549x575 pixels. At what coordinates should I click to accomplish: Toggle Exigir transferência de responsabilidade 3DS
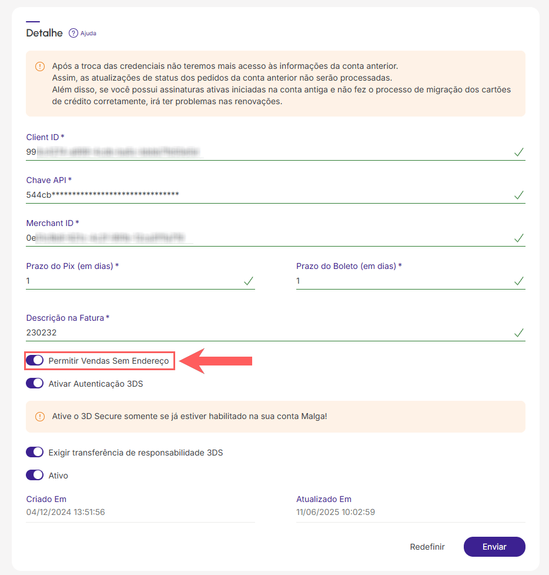coord(35,452)
